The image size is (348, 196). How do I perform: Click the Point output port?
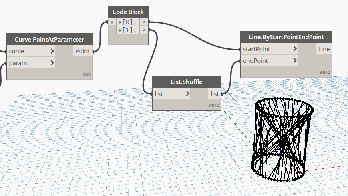pos(82,51)
